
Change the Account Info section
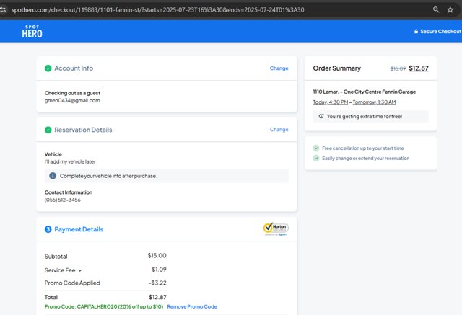279,68
